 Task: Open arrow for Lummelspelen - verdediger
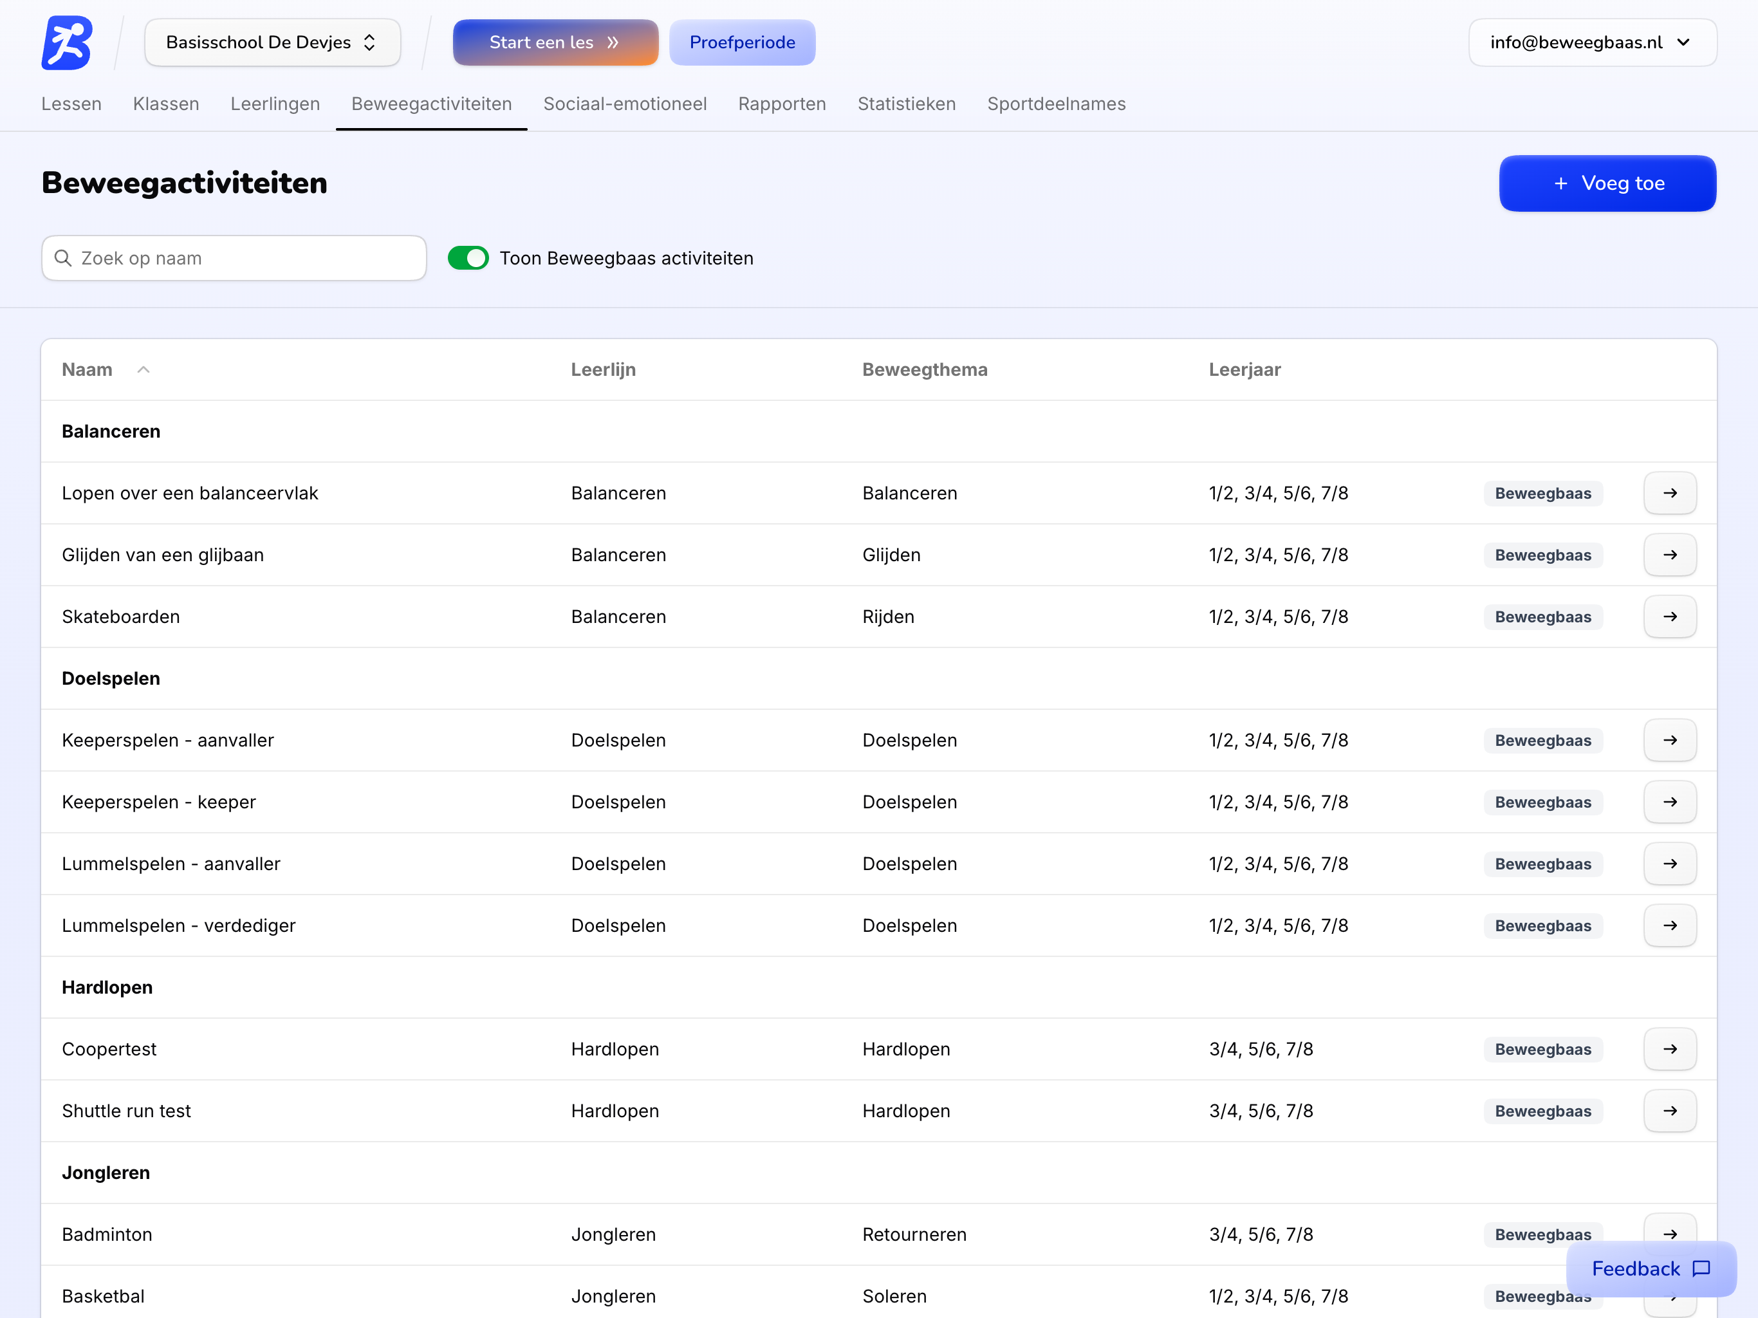coord(1669,925)
